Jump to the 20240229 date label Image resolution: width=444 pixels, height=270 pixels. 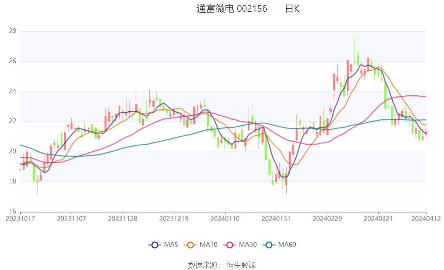coord(327,218)
